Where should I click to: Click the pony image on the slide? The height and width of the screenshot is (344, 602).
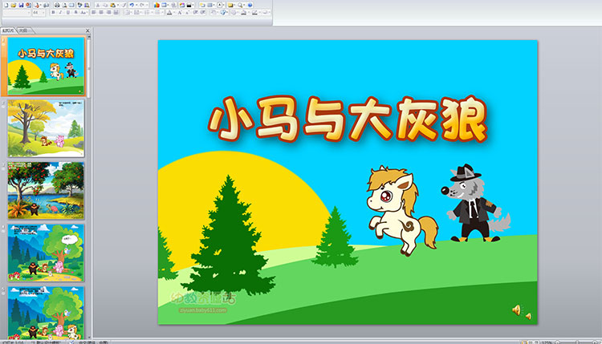tap(402, 211)
